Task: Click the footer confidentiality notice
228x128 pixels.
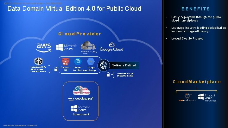Action: point(20,125)
